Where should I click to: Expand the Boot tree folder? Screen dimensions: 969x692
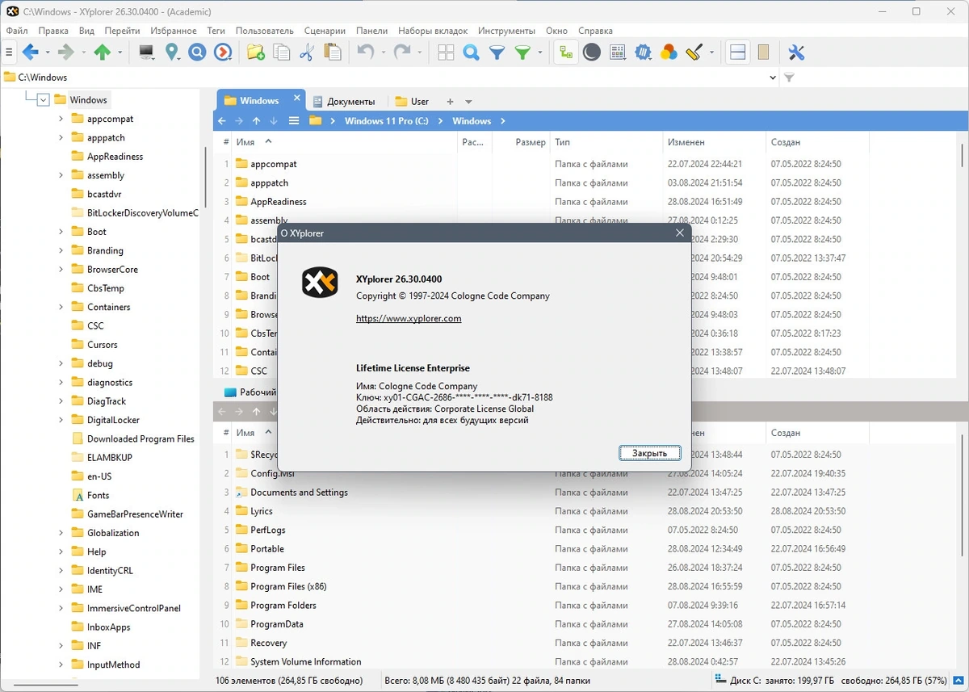61,232
